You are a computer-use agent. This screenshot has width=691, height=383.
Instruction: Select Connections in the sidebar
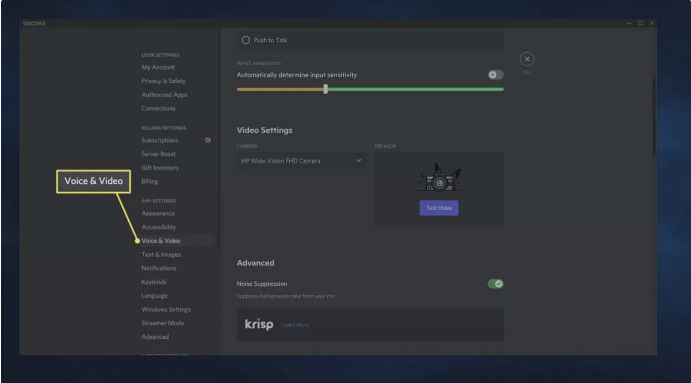tap(158, 109)
